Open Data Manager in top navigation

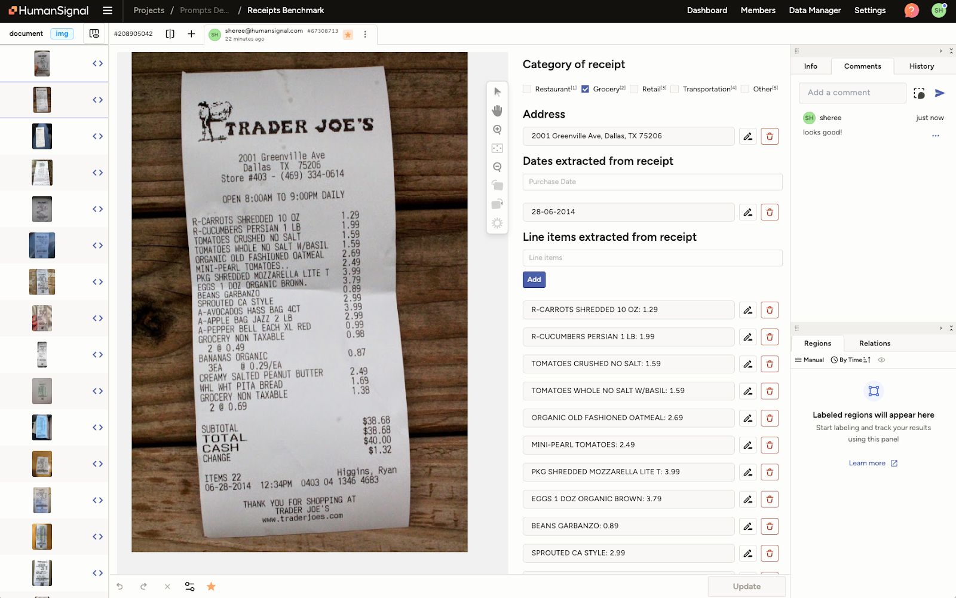tap(814, 10)
